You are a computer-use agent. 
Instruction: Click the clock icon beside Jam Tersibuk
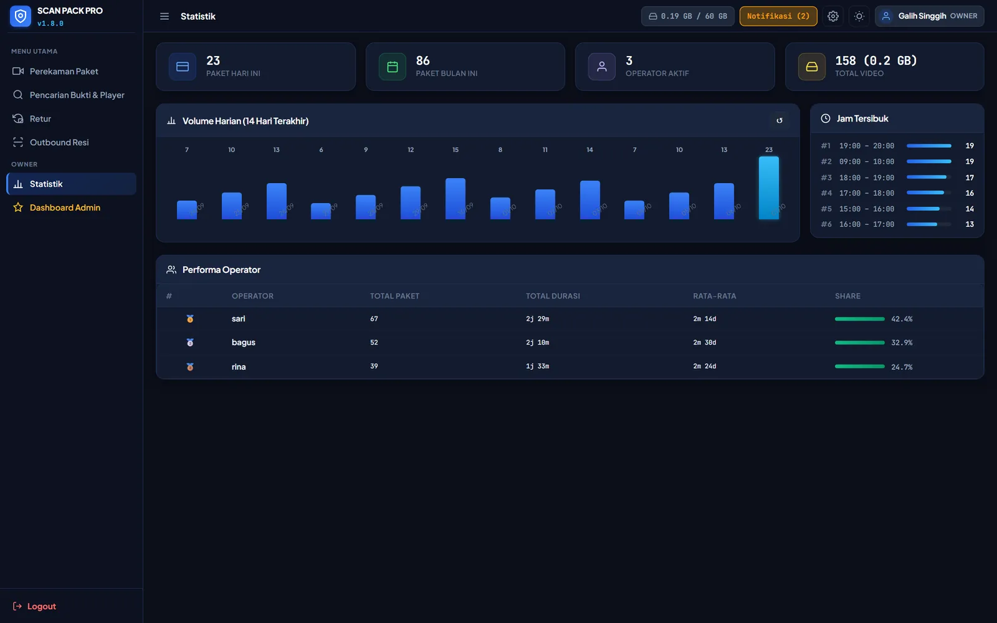[826, 118]
